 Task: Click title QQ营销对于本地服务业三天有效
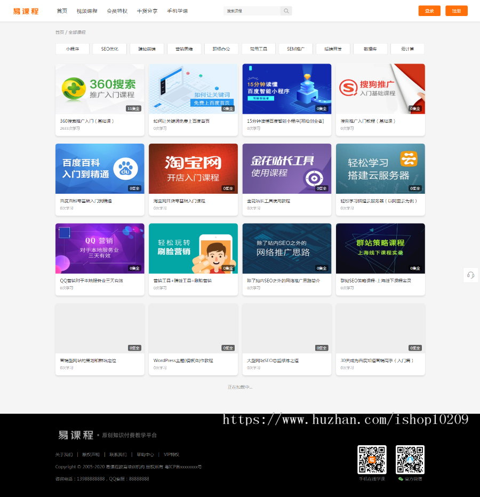92,280
